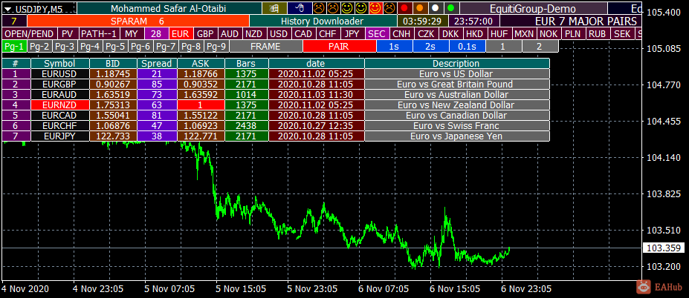Image resolution: width=689 pixels, height=298 pixels.
Task: Click the white dot indicator
Action: point(435,8)
